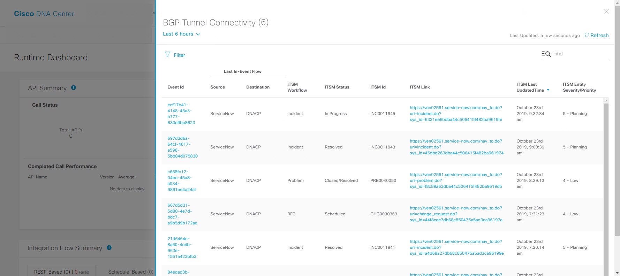
Task: Open ITSM link for CHG0030363
Action: [456, 214]
